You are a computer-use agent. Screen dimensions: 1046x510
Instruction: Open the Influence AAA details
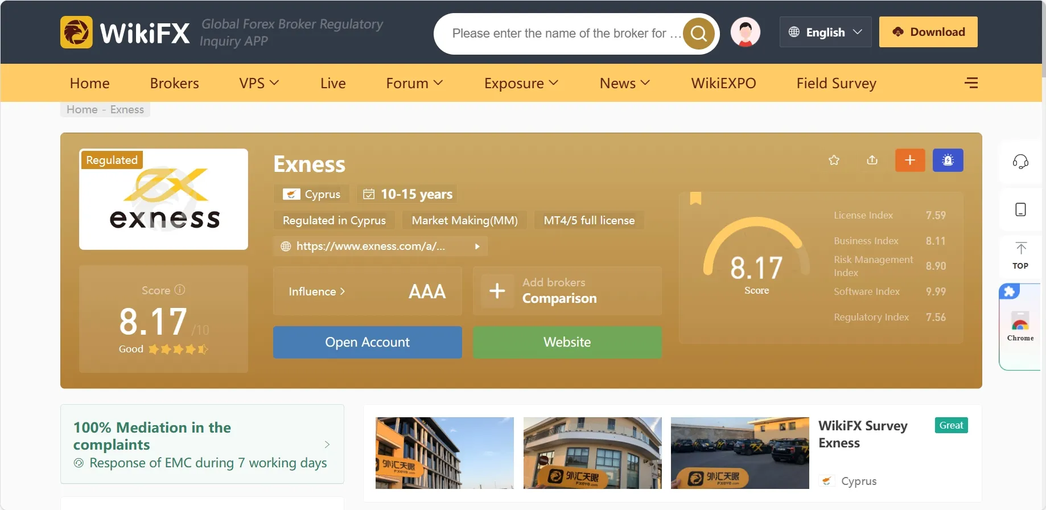click(368, 291)
